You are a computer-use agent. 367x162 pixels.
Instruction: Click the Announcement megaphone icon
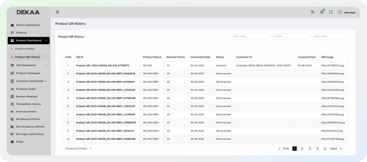click(x=13, y=112)
